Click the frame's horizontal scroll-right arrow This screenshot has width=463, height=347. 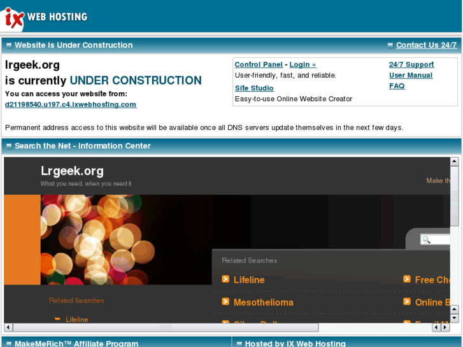click(445, 327)
